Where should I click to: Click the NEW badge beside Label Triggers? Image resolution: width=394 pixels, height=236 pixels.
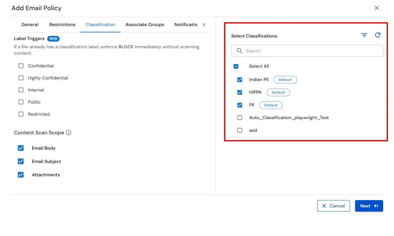(x=53, y=39)
